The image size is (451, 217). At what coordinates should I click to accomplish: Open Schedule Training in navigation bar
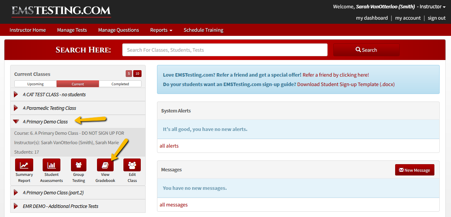[x=203, y=30]
